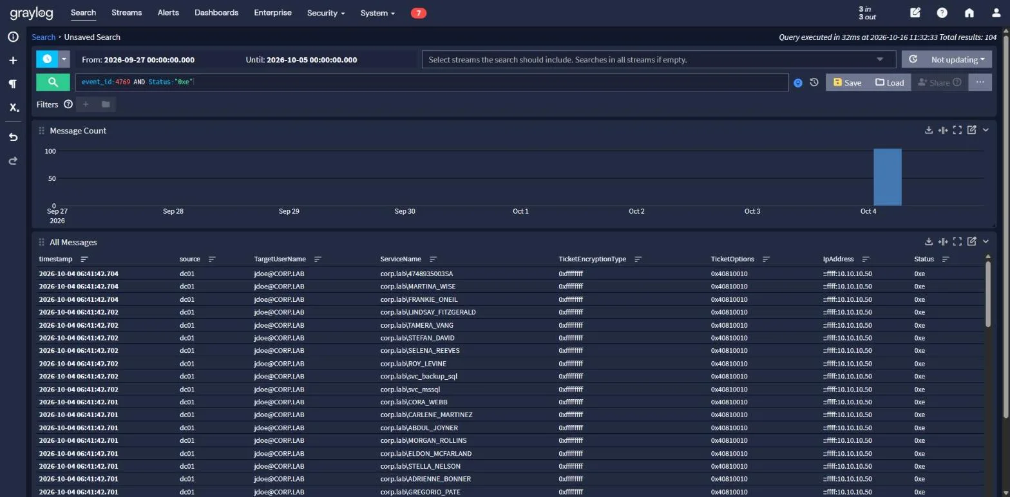The image size is (1010, 497).
Task: Open the Enterprise navbar item
Action: click(272, 12)
